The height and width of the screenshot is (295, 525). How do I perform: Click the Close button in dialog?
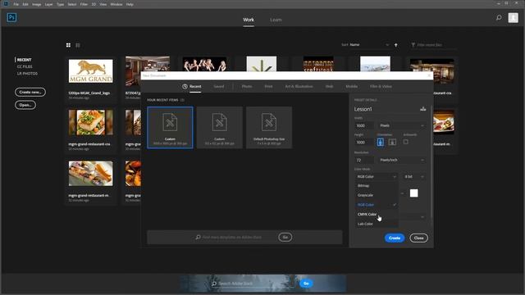pyautogui.click(x=418, y=238)
